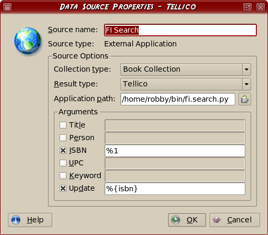The width and height of the screenshot is (268, 235).
Task: Click the 'Arguments' group label
Action: coord(78,112)
